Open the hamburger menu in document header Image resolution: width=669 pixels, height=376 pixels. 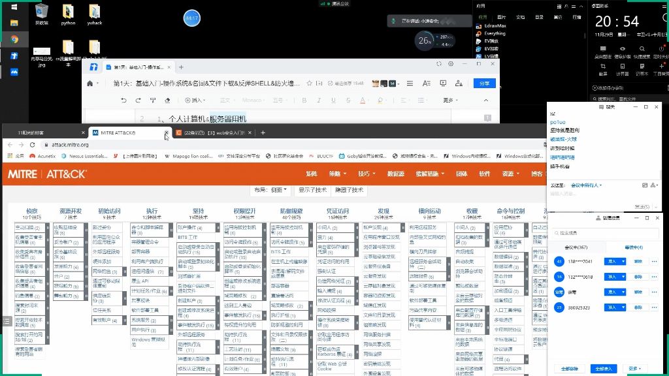[410, 83]
